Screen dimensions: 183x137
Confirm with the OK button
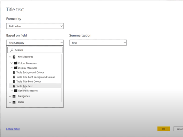click(163, 129)
